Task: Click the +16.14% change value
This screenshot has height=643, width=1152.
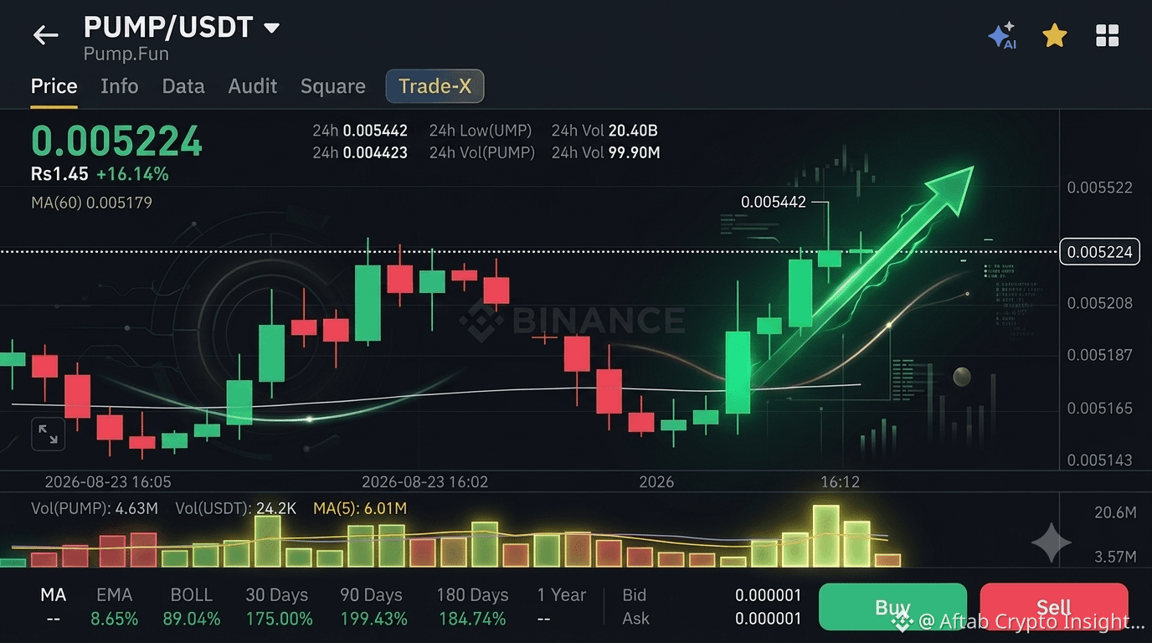Action: click(x=132, y=174)
